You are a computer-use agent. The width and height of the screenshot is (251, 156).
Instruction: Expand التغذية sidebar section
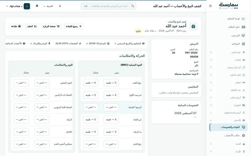pos(228,144)
